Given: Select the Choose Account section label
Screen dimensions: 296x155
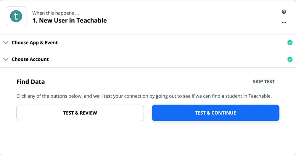Looking at the screenshot, I should (30, 59).
